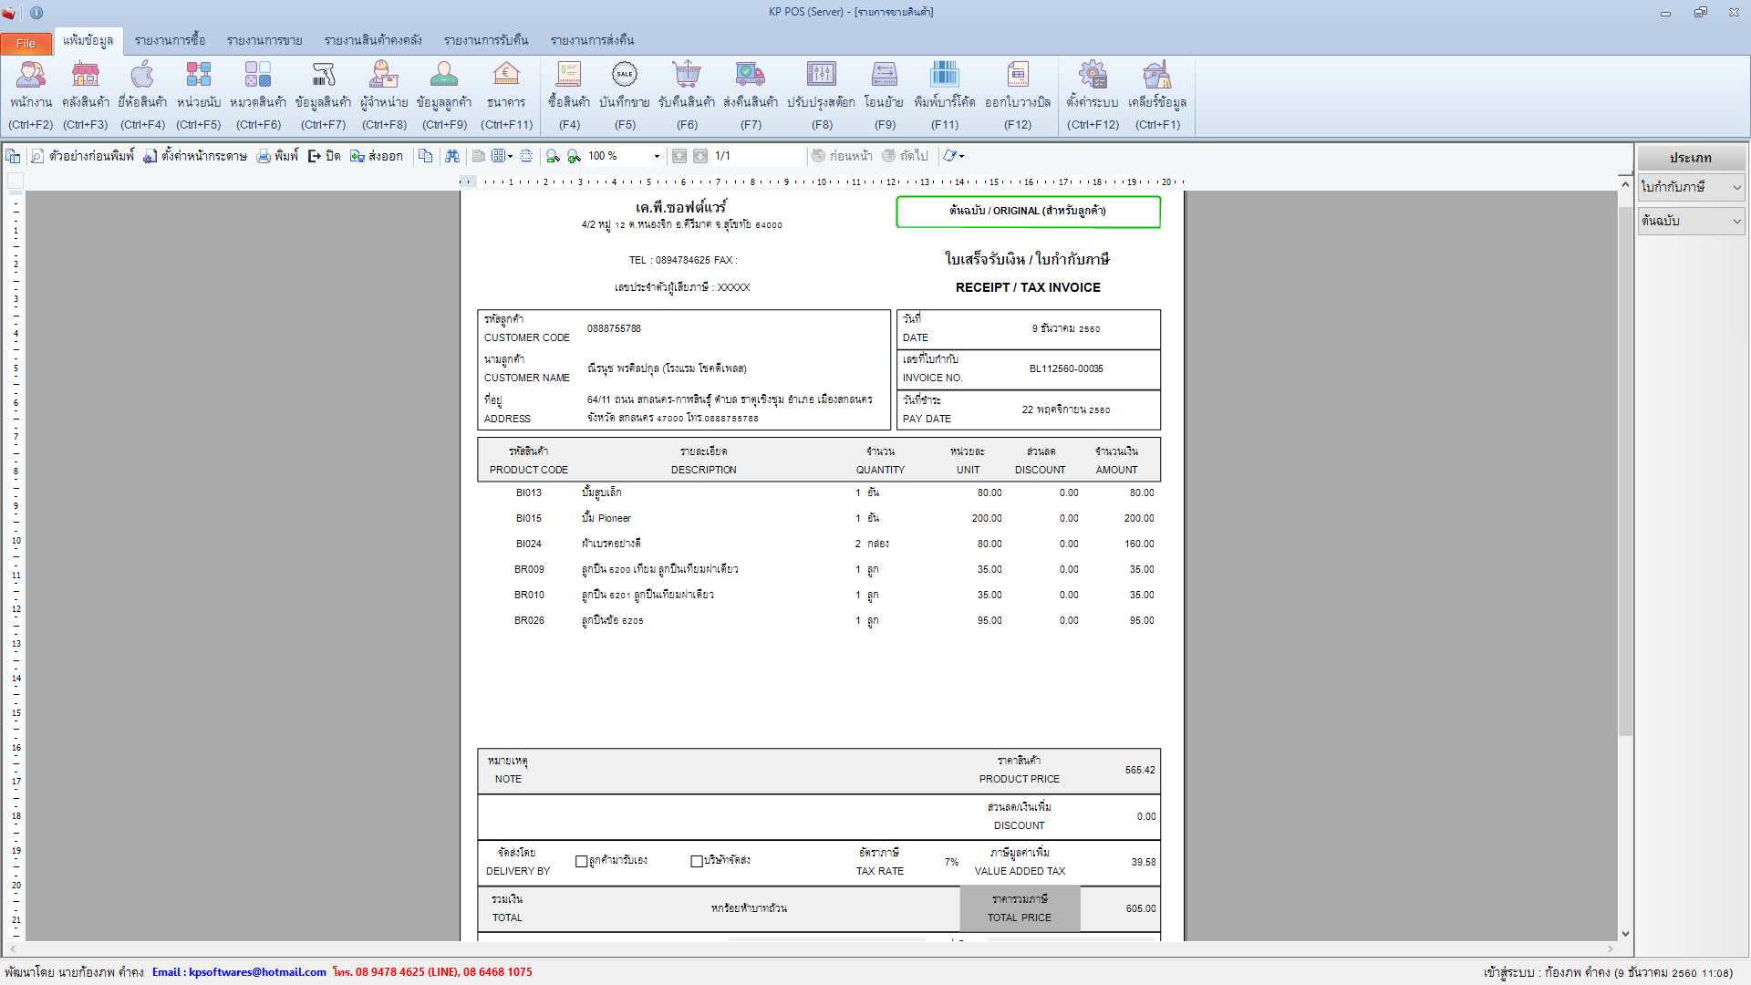Open the พิมพ์บาร์โค้ด (F11) barcode icon
This screenshot has width=1751, height=985.
tap(945, 96)
